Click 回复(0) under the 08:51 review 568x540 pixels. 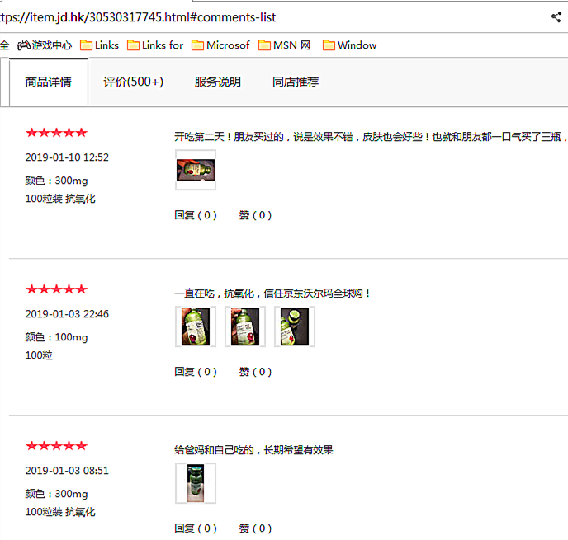(196, 528)
